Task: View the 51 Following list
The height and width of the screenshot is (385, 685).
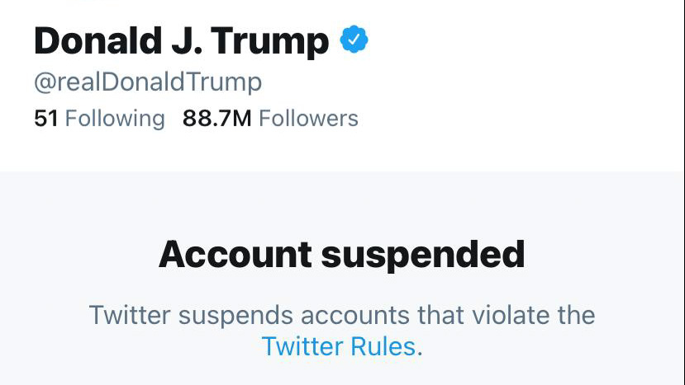Action: (100, 119)
